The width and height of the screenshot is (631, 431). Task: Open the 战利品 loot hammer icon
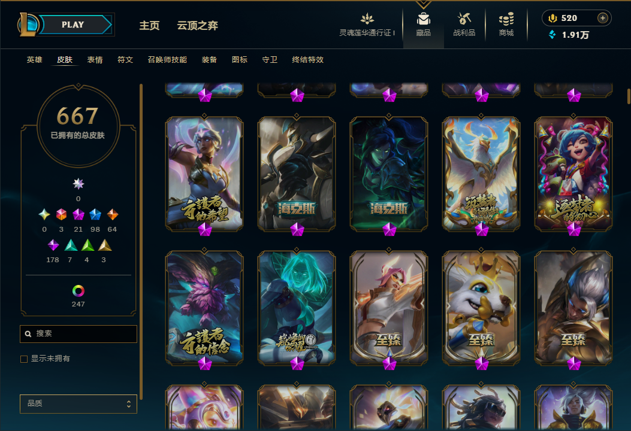pyautogui.click(x=464, y=19)
